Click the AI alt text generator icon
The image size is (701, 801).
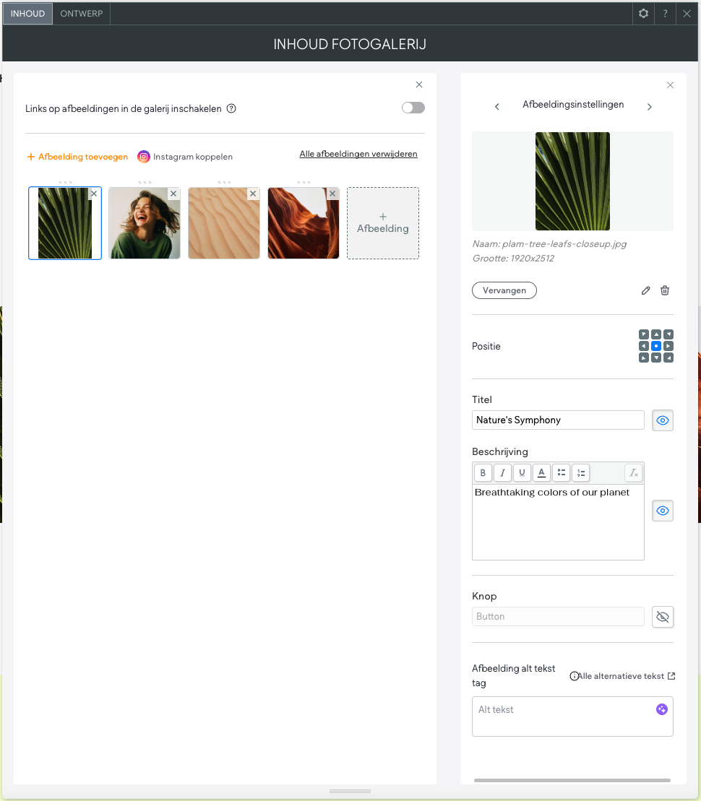661,709
